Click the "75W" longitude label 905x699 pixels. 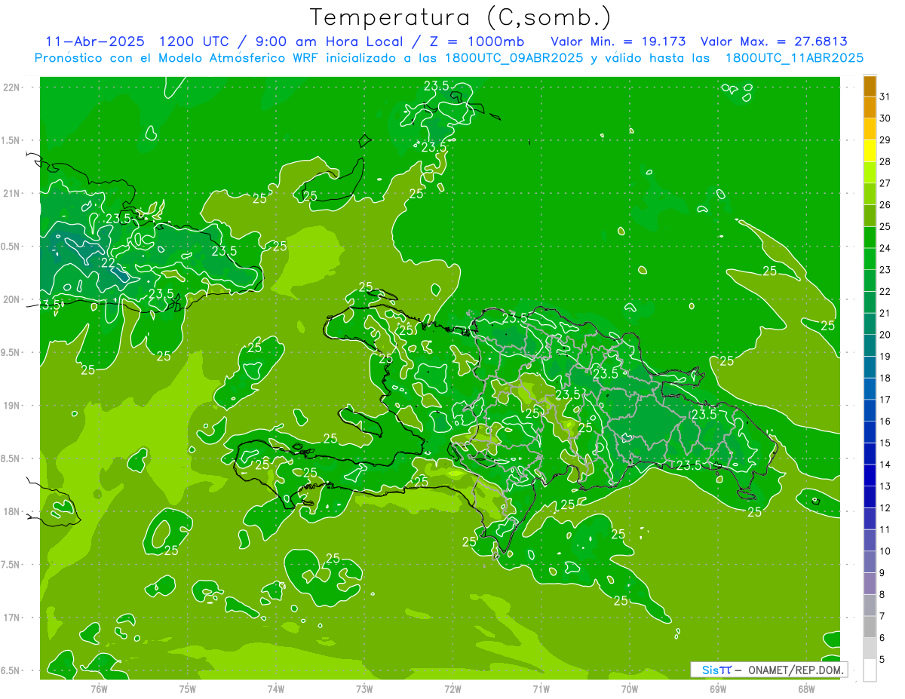(x=188, y=688)
